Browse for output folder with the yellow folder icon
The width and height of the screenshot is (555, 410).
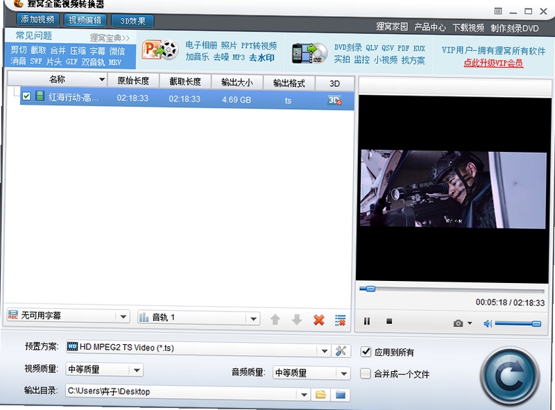tap(321, 395)
